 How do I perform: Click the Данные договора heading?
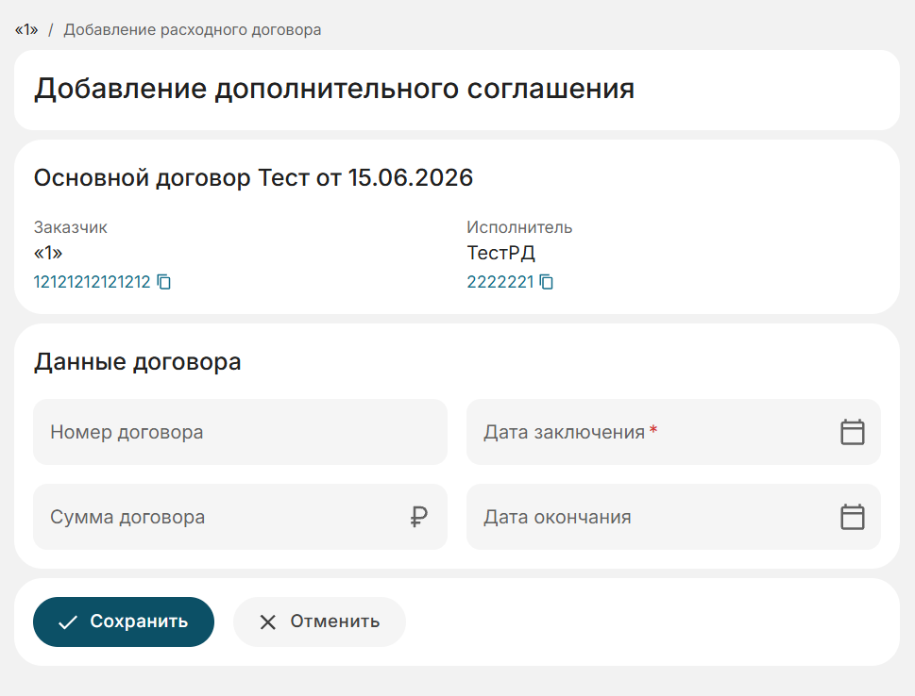(x=137, y=362)
